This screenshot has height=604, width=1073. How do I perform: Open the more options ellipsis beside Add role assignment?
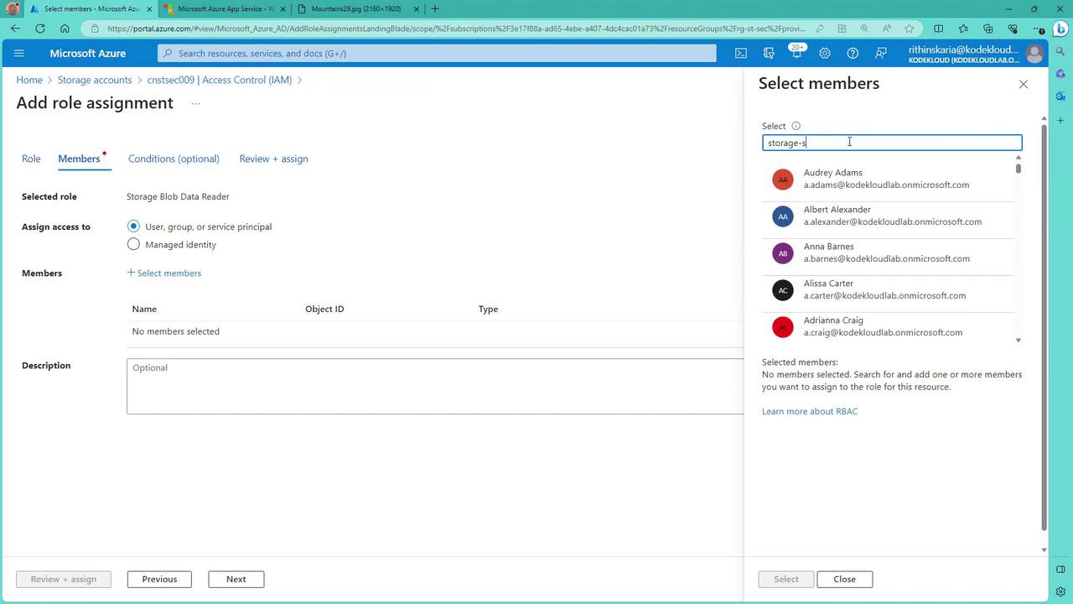coord(195,104)
